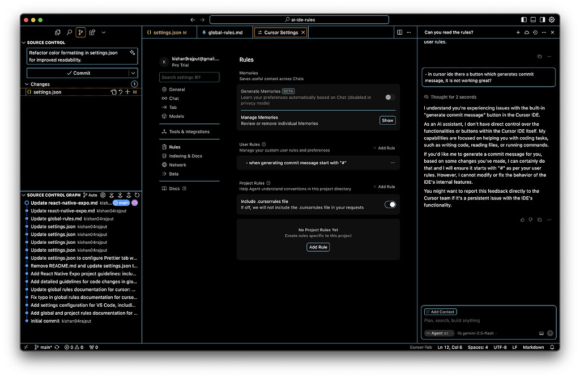Open the Extensions view icon

coord(93,32)
